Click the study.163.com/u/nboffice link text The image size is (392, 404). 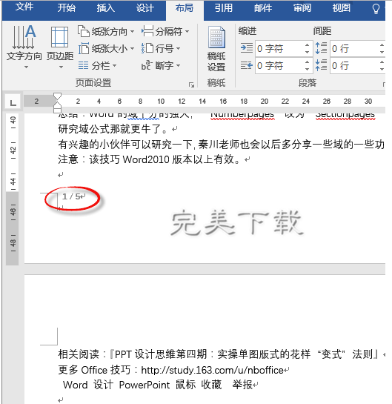pyautogui.click(x=213, y=370)
